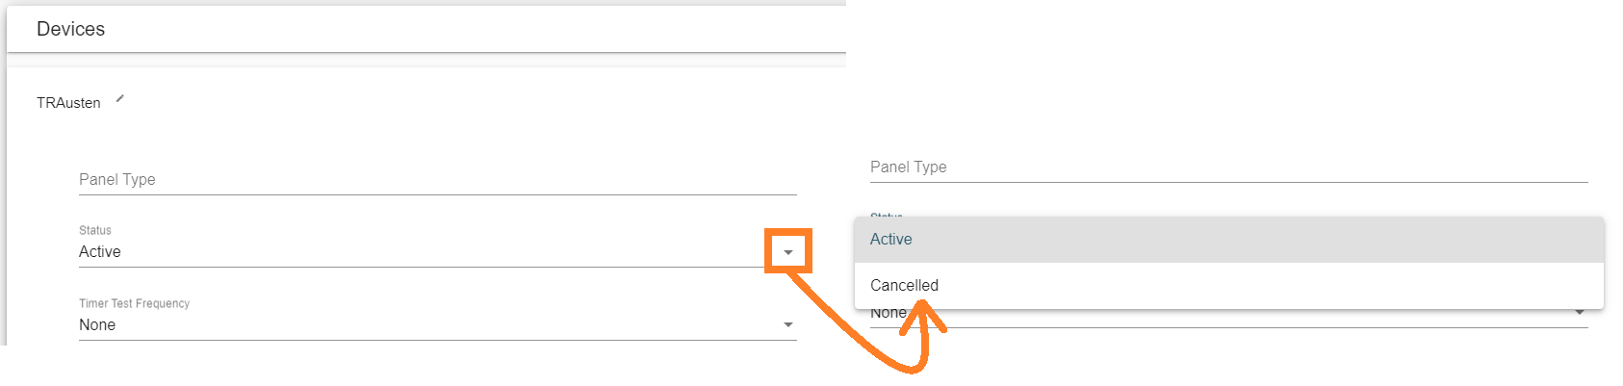Image resolution: width=1623 pixels, height=386 pixels.
Task: Select the TRAusten device name
Action: (x=68, y=103)
